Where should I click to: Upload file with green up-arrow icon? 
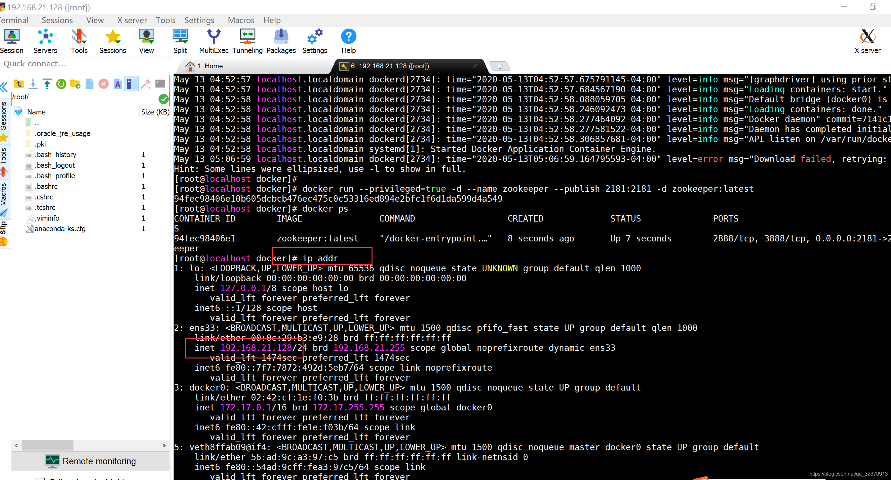47,84
